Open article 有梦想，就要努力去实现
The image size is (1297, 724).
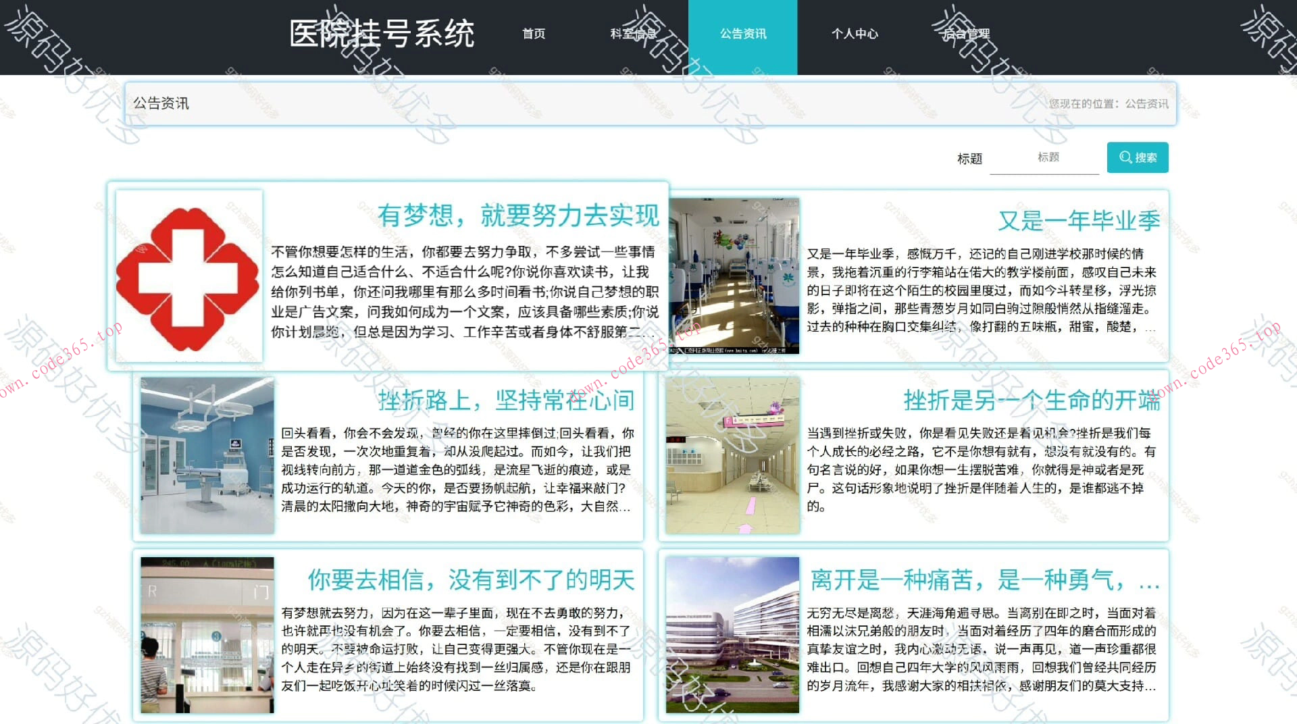point(519,217)
